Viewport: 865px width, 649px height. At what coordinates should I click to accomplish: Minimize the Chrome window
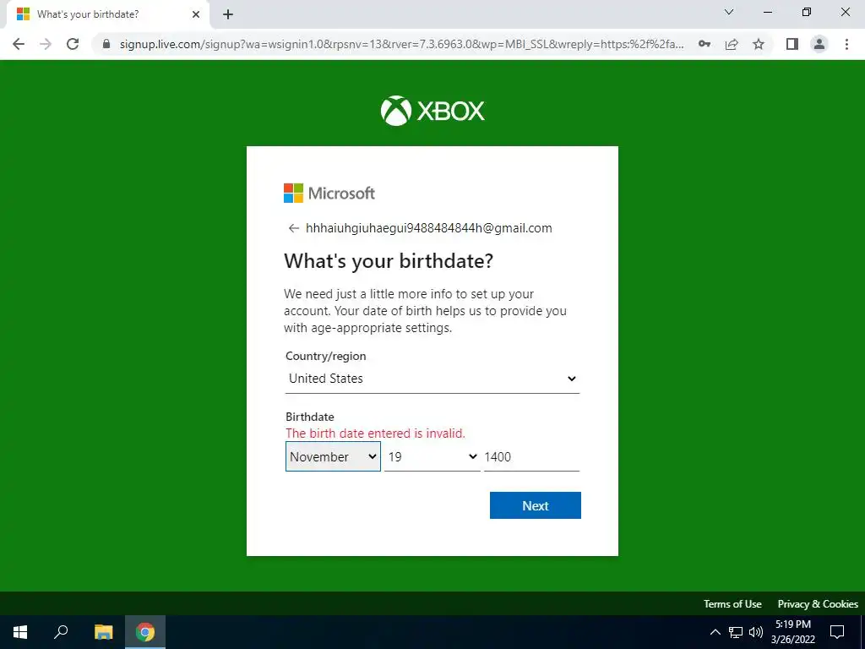tap(767, 12)
